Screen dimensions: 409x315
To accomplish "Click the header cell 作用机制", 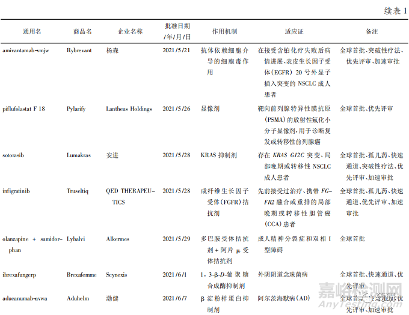I will tap(224, 31).
